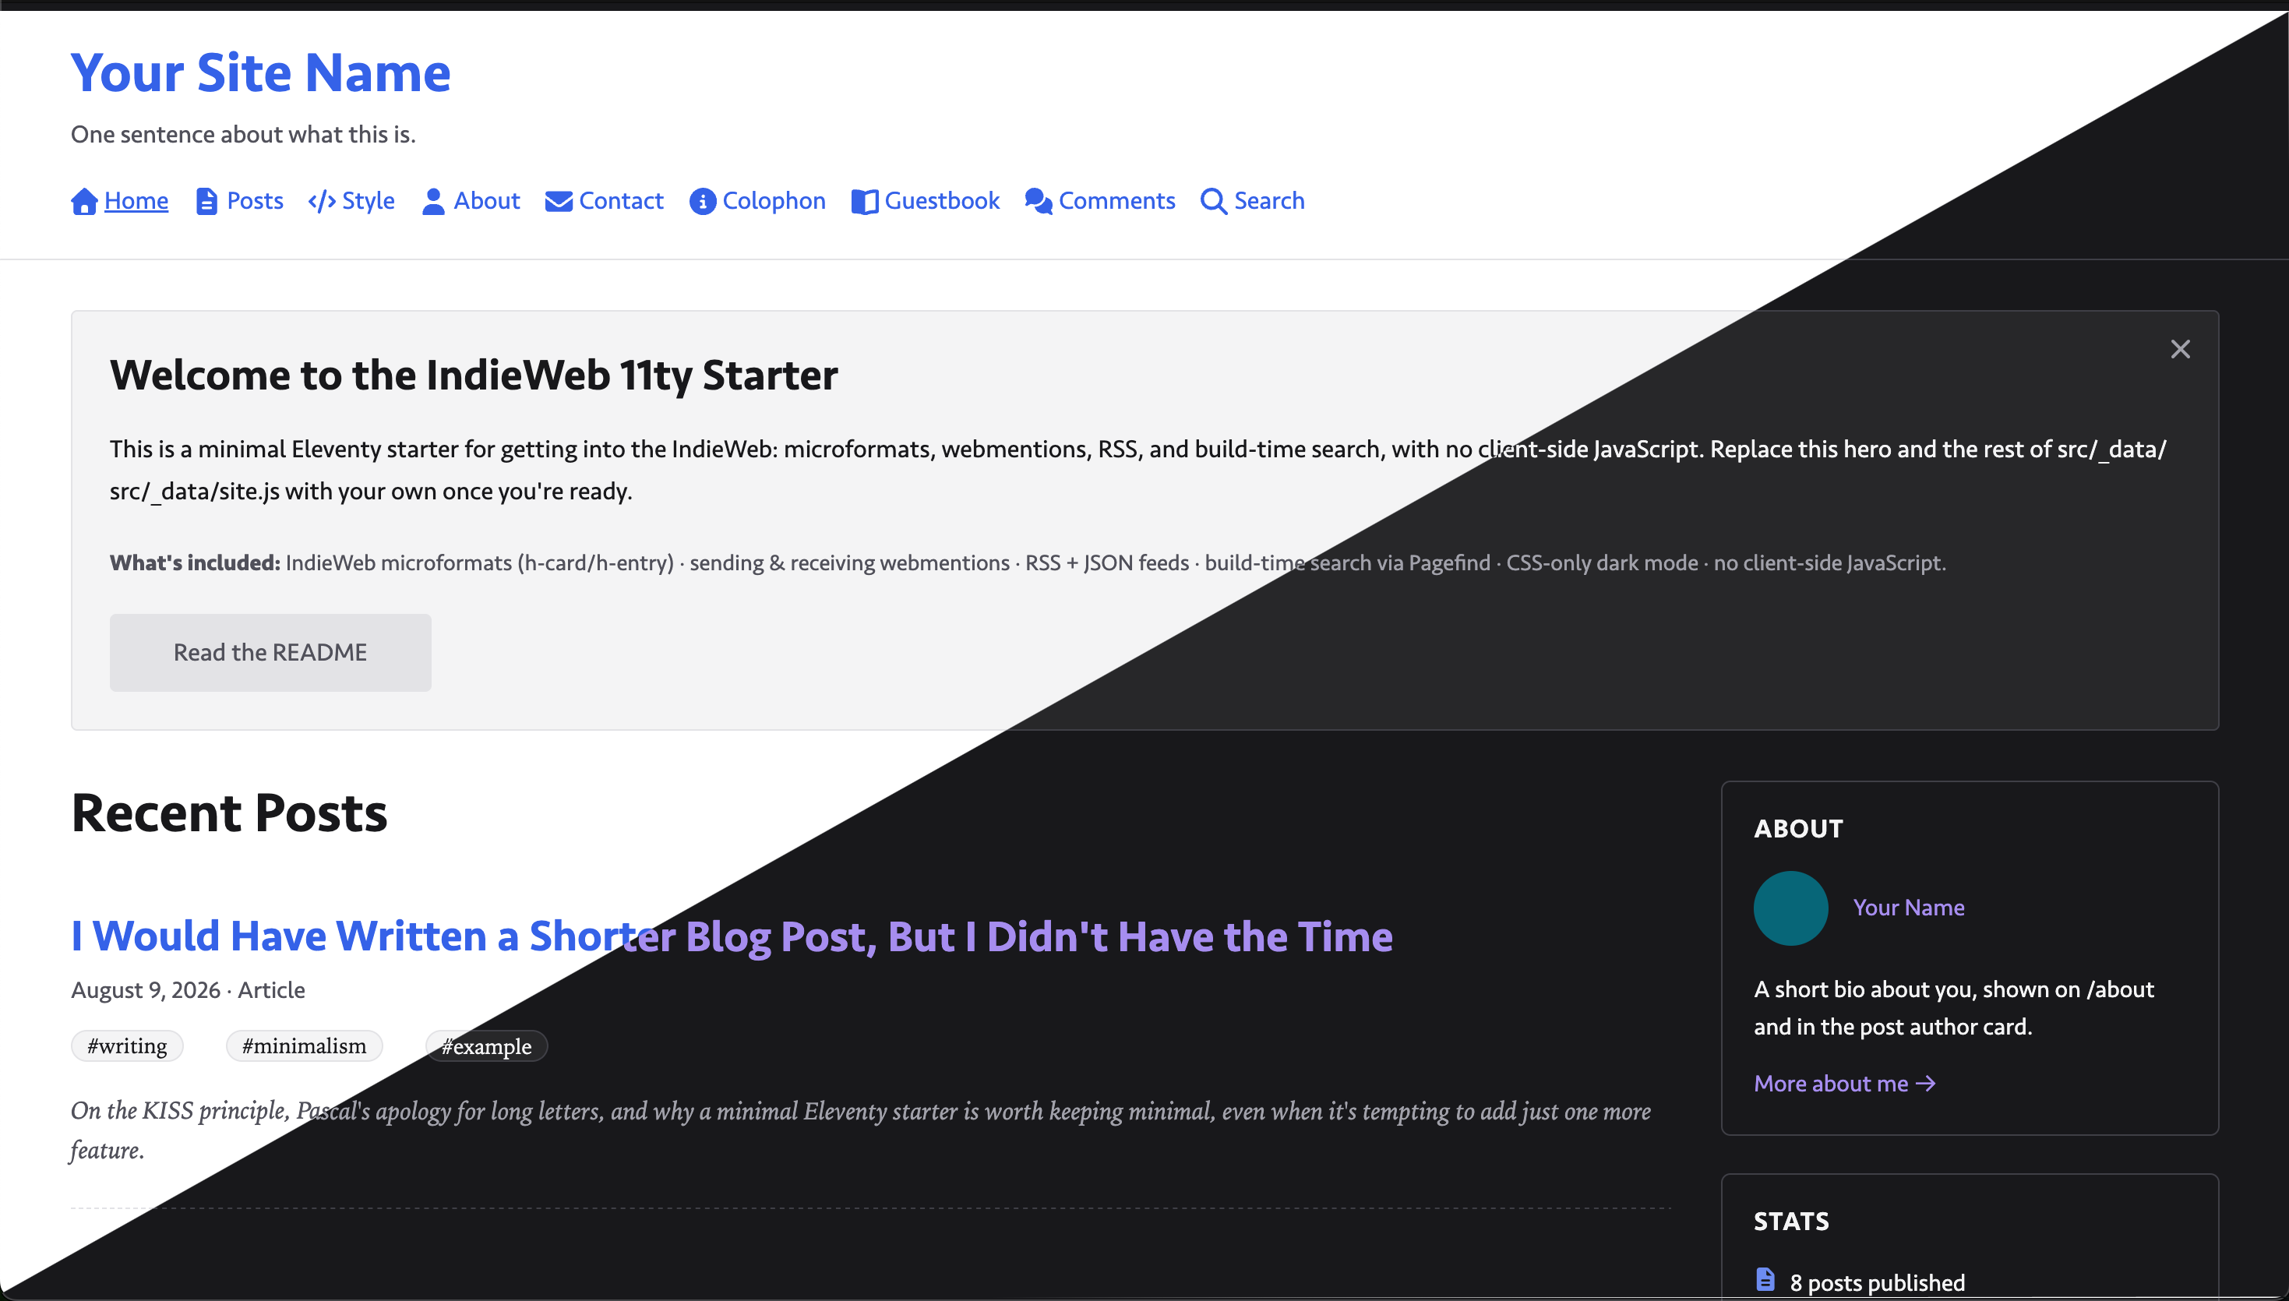Click the Style code brackets icon
The height and width of the screenshot is (1301, 2289).
[x=322, y=201]
